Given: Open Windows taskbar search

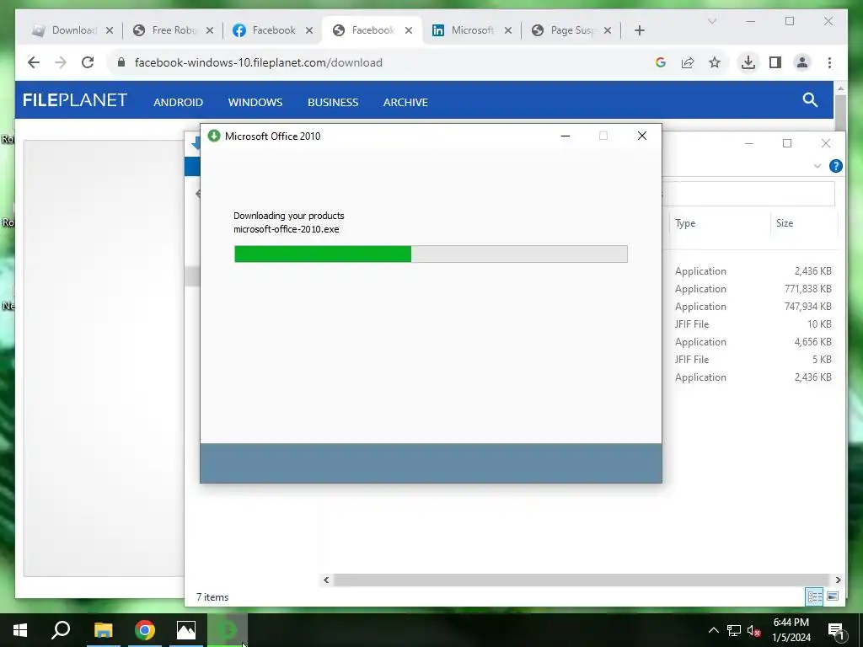Looking at the screenshot, I should point(61,630).
